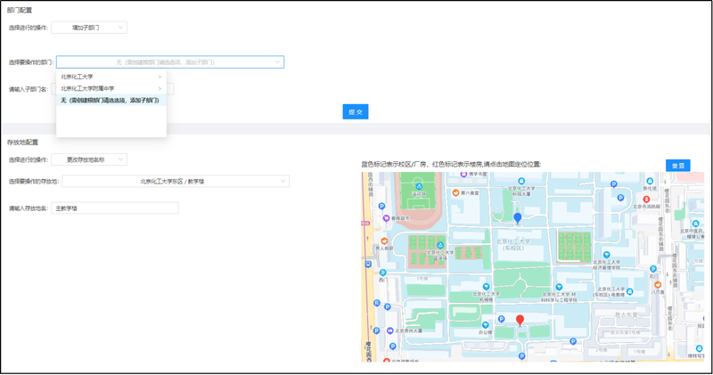
Task: Click the 篮球场 basketball court icon
Action: [439, 246]
